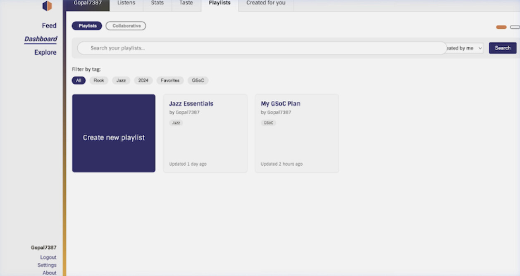
Task: Filter playlists by the Rock tag
Action: click(x=99, y=81)
